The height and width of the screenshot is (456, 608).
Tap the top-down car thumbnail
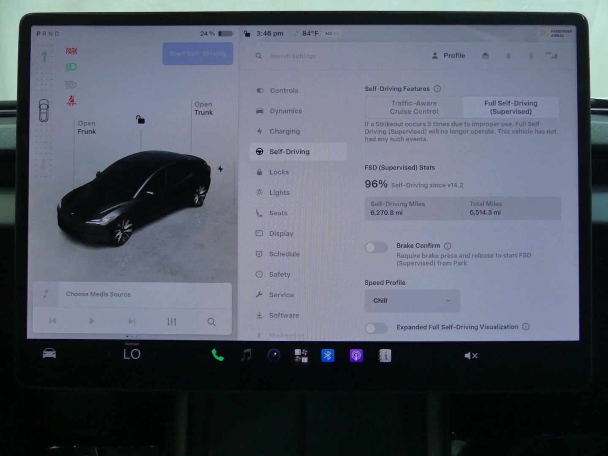point(44,110)
